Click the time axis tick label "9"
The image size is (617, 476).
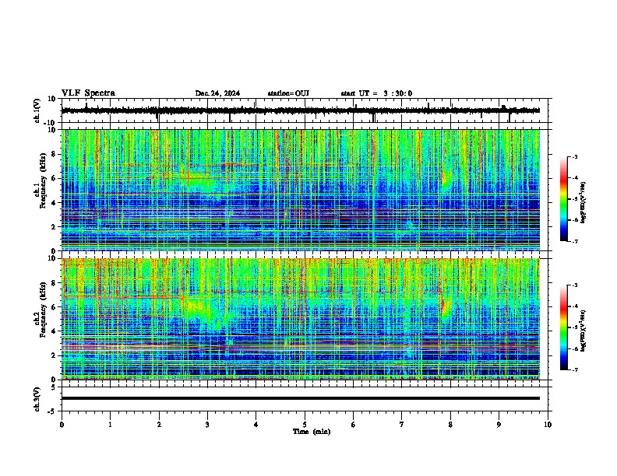pos(499,425)
